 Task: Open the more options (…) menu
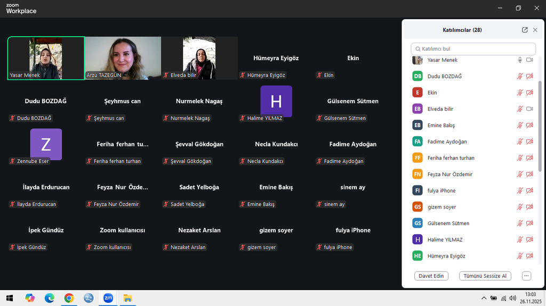526,276
